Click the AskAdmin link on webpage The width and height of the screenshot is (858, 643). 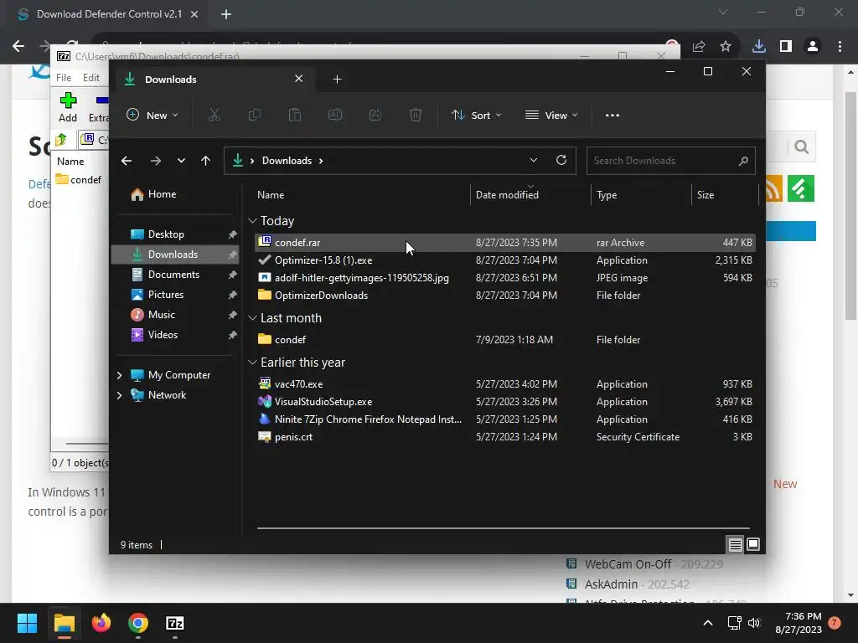(611, 584)
